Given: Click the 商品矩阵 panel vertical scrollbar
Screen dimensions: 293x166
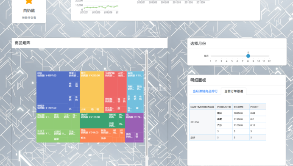Looking at the screenshot, I should (x=147, y=108).
